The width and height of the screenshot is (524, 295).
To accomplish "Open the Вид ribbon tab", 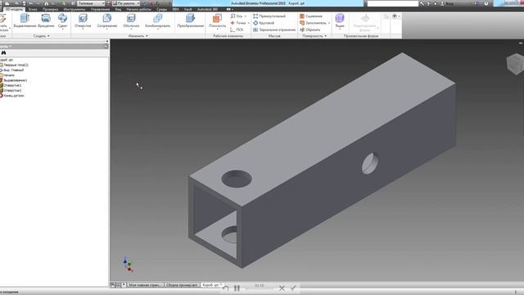I will [x=118, y=9].
